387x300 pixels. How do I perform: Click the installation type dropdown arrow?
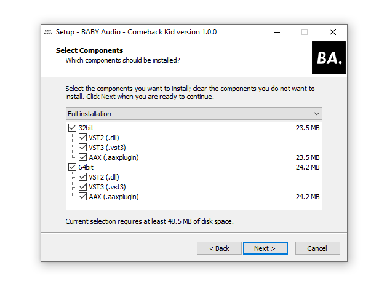pos(316,114)
